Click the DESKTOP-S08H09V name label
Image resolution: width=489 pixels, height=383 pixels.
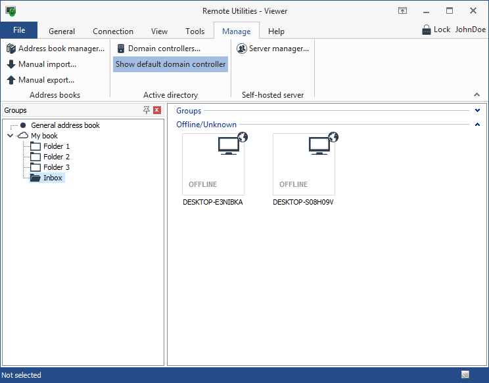[x=303, y=202]
